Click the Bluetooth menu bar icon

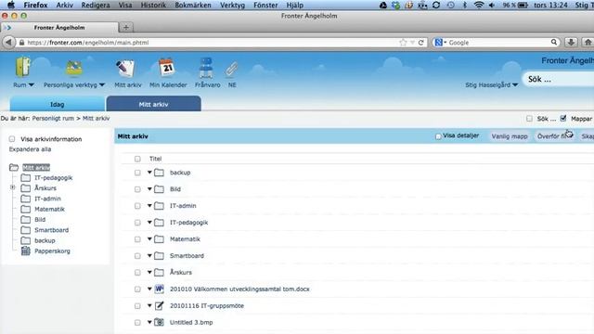[x=465, y=5]
